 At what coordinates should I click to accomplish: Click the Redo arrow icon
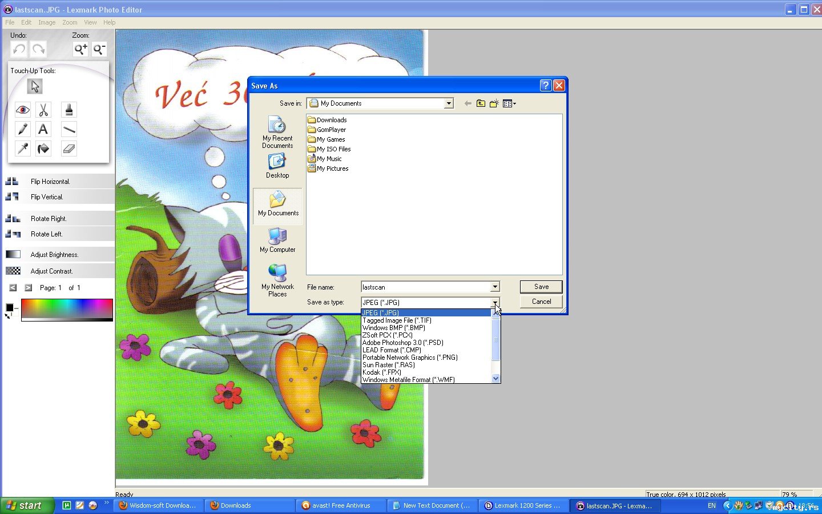click(x=39, y=49)
